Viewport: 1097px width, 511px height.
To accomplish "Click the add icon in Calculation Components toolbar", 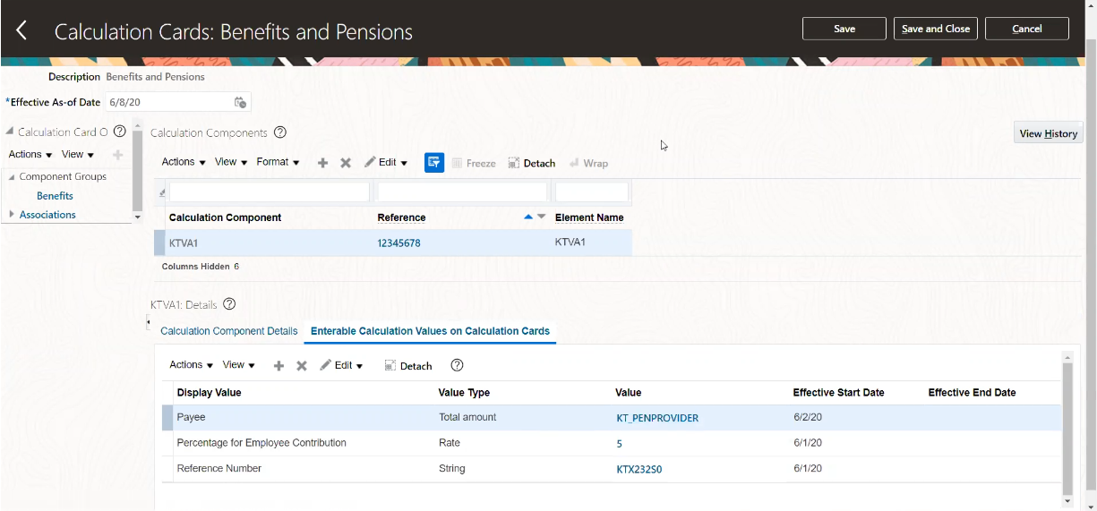I will [323, 163].
